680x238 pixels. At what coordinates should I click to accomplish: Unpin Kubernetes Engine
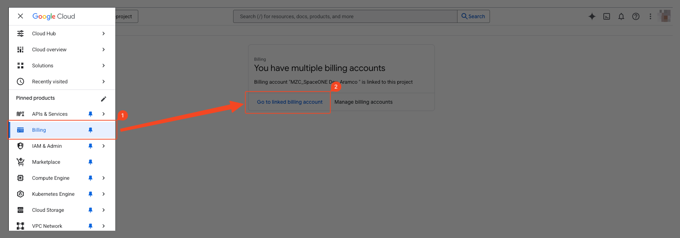pyautogui.click(x=90, y=194)
